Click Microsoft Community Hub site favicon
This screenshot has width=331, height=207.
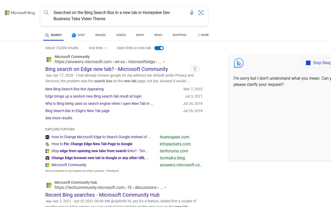[49, 185]
